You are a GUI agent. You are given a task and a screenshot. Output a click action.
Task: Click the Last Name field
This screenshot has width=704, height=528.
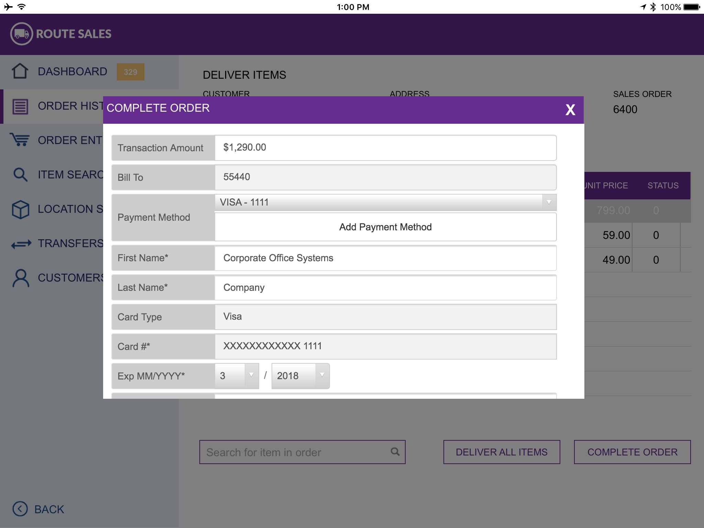(385, 288)
